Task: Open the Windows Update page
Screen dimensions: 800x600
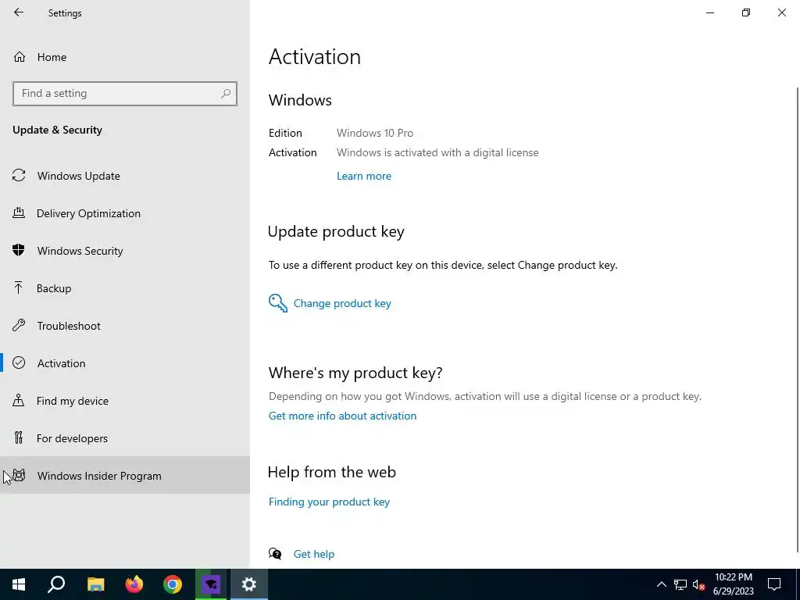Action: (x=125, y=176)
